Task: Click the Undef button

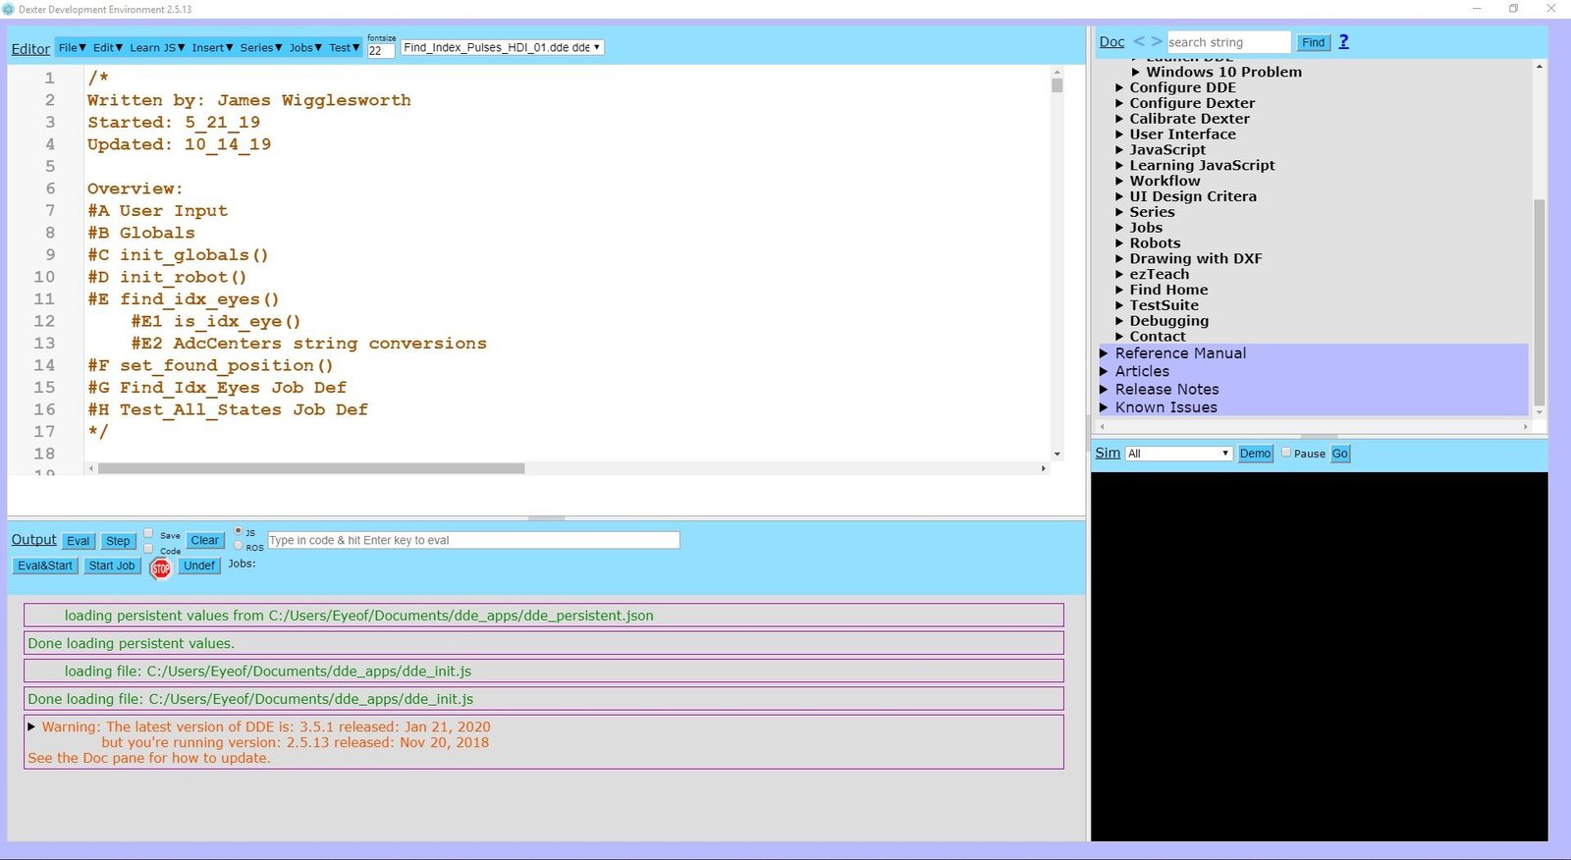Action: click(x=199, y=565)
